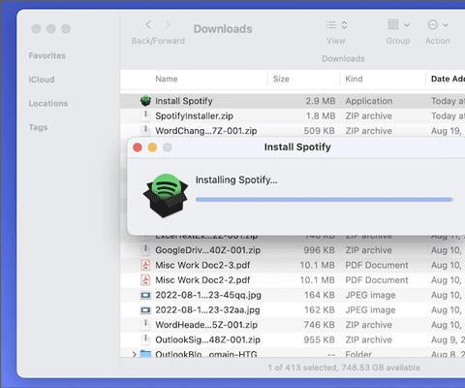Select OutlookSig...48Z-001.zip archive icon
The image size is (465, 388).
click(145, 339)
